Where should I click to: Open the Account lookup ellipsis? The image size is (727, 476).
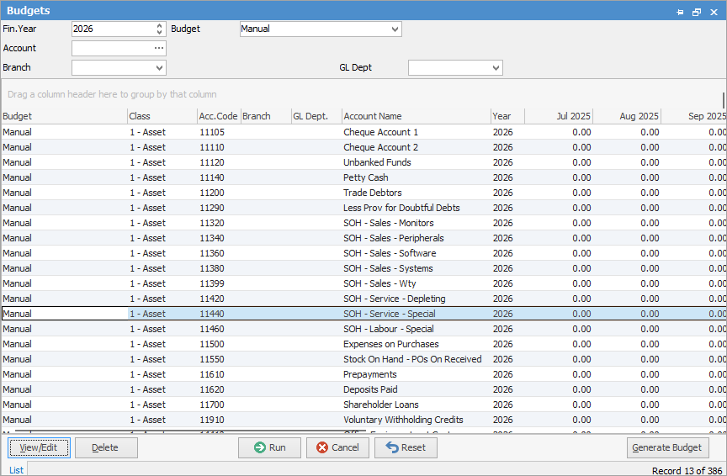click(x=159, y=49)
